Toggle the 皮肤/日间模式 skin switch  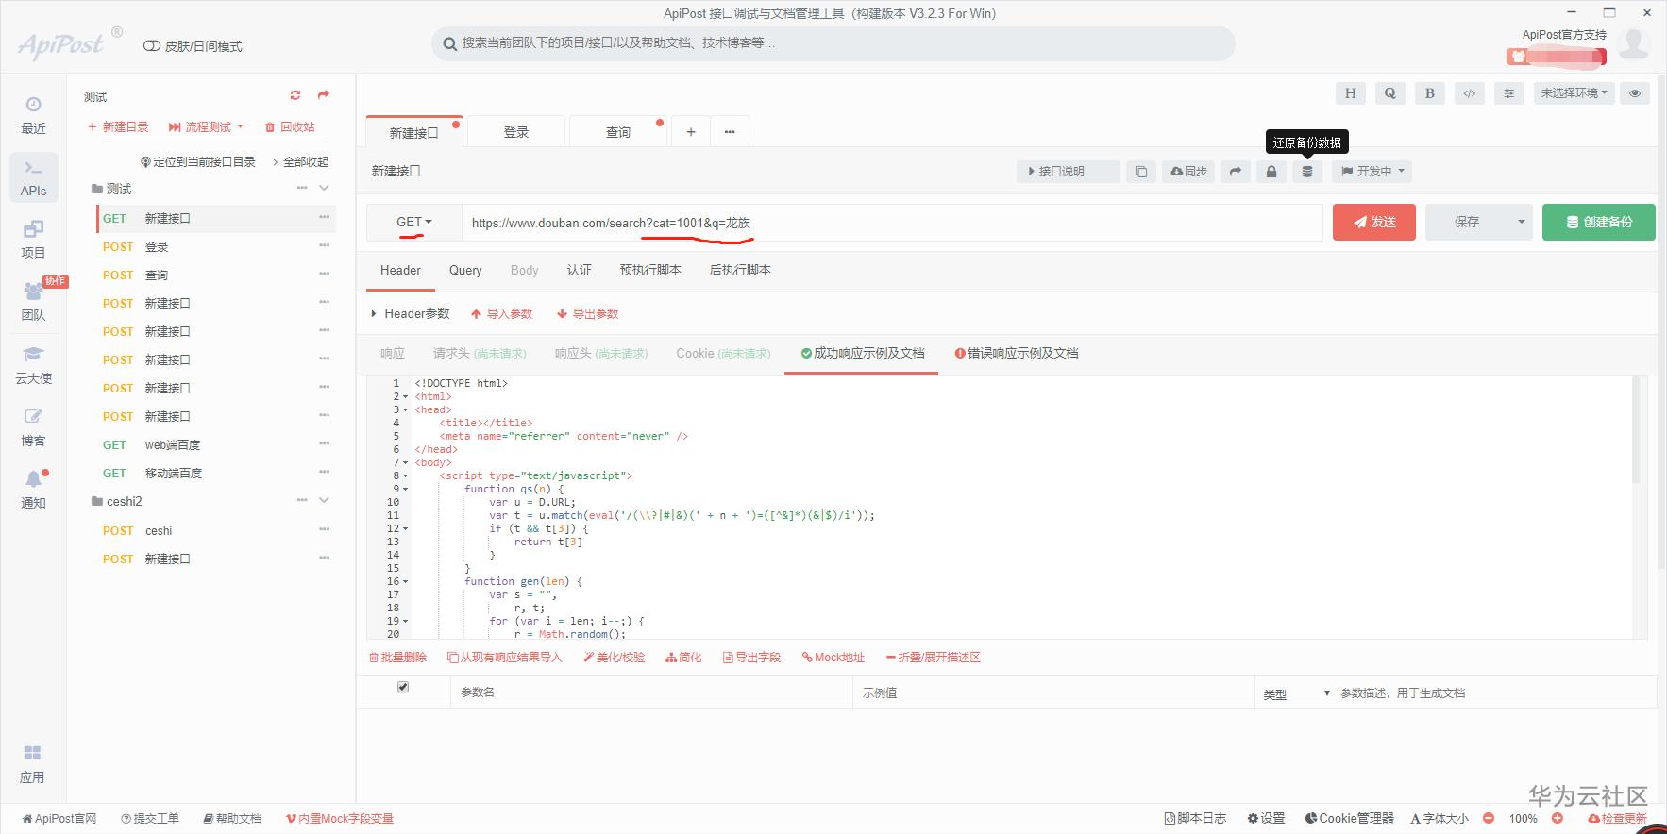coord(151,46)
